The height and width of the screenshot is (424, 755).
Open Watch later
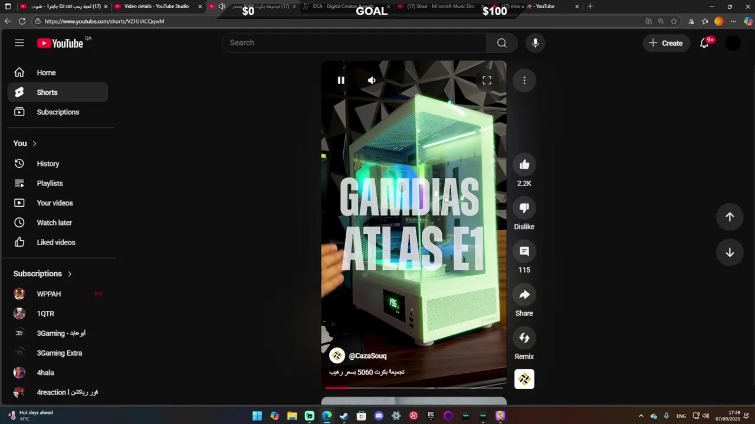click(x=58, y=223)
